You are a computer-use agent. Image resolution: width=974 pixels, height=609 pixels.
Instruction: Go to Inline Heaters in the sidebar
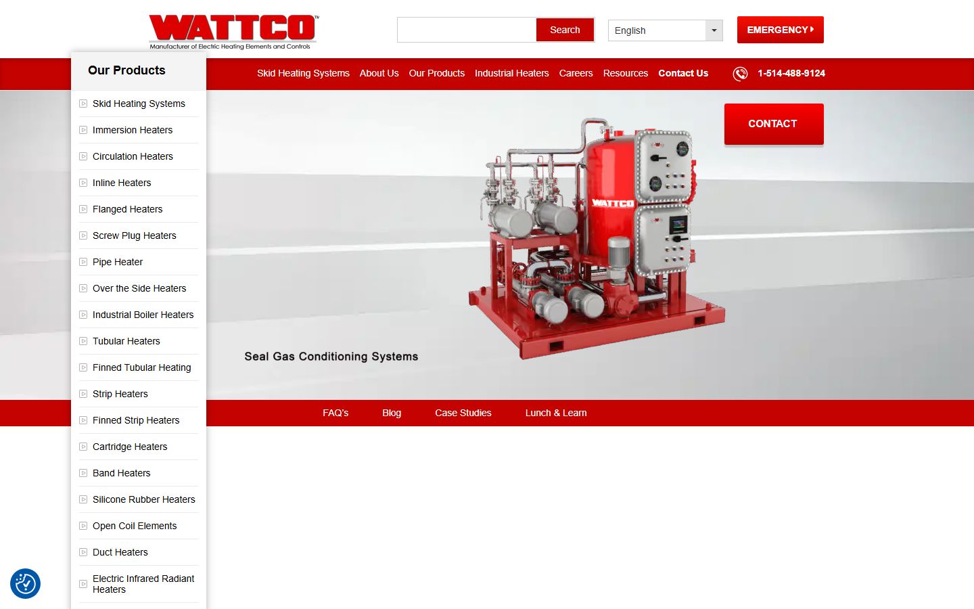coord(122,183)
